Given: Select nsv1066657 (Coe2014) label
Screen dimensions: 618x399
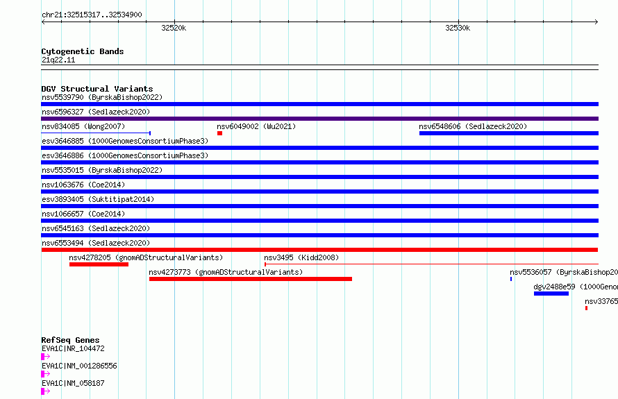Looking at the screenshot, I should [83, 214].
